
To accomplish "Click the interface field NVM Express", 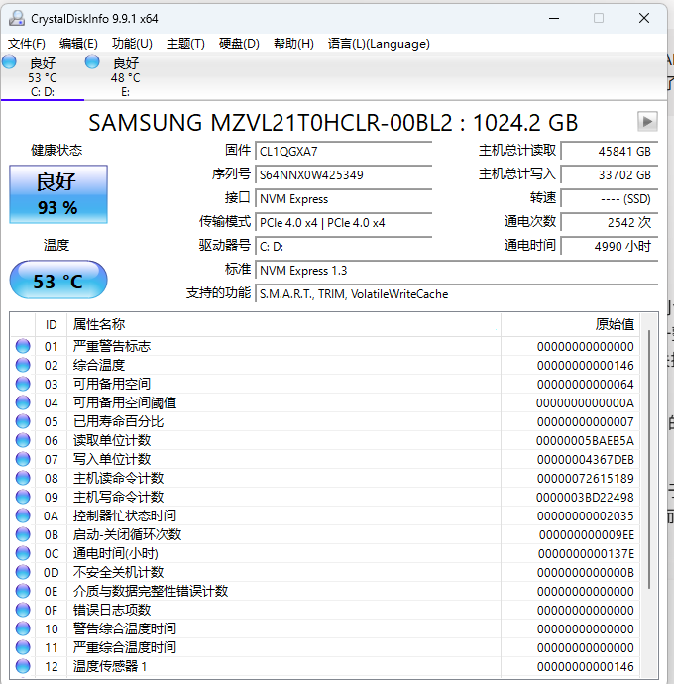I will click(344, 199).
